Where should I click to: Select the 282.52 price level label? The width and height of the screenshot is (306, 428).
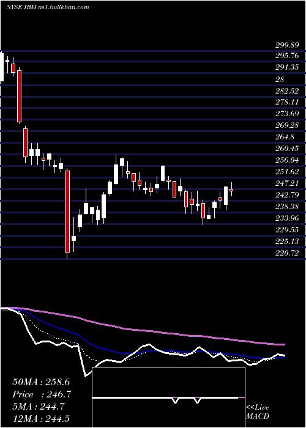click(x=286, y=90)
